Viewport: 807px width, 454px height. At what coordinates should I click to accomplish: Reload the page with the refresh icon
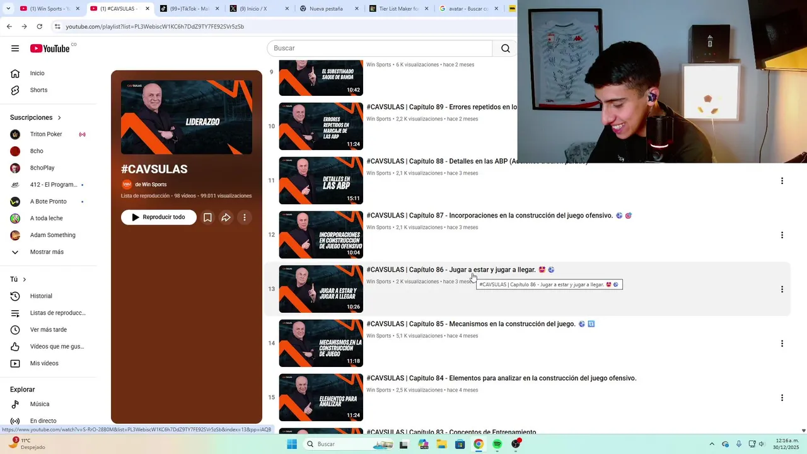(x=39, y=26)
